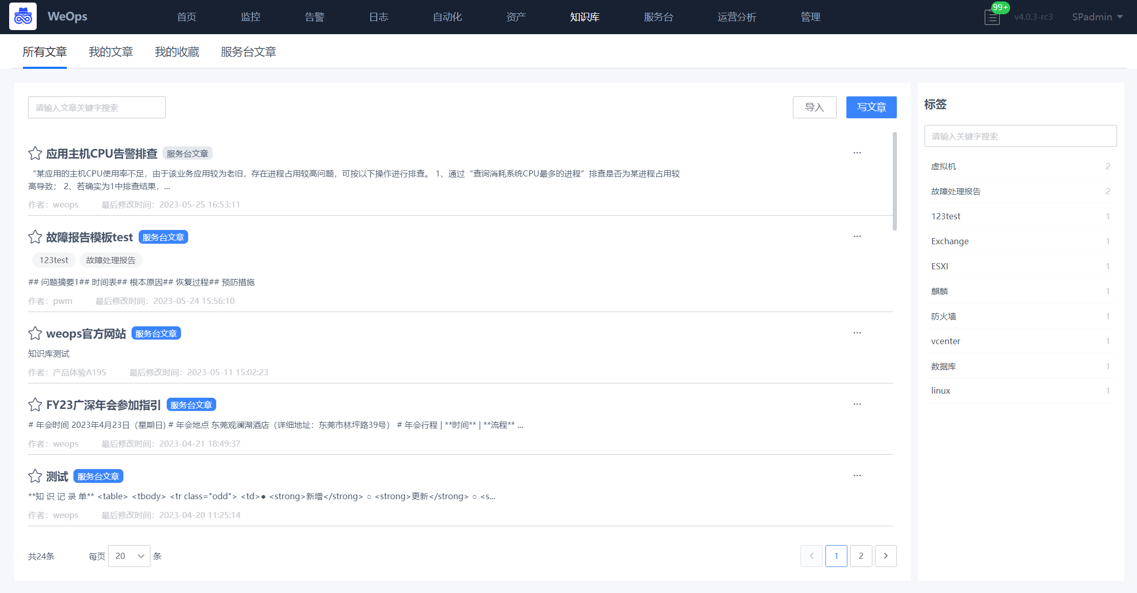
Task: Click the WeOps logo icon
Action: click(23, 16)
